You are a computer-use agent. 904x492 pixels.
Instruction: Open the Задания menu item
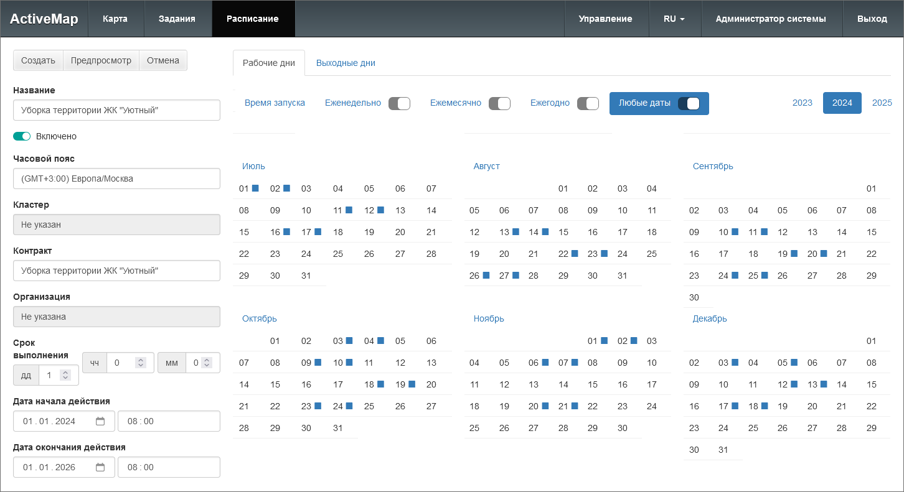(177, 19)
